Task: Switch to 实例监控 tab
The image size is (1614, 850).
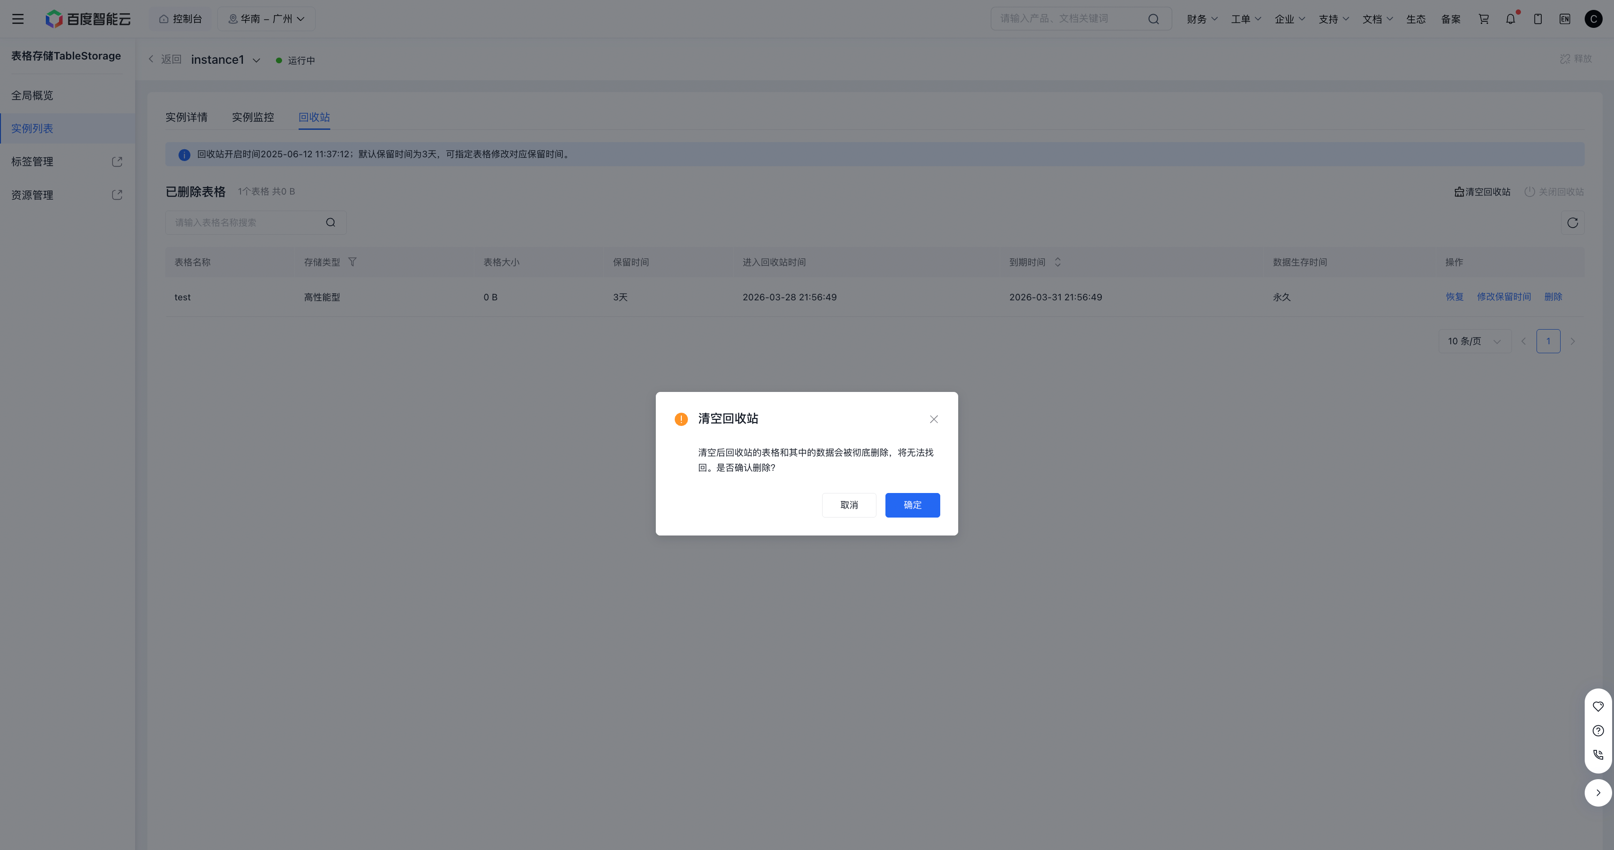Action: click(252, 117)
